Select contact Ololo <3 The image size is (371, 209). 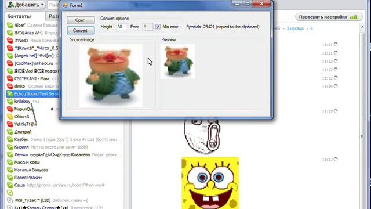click(22, 117)
